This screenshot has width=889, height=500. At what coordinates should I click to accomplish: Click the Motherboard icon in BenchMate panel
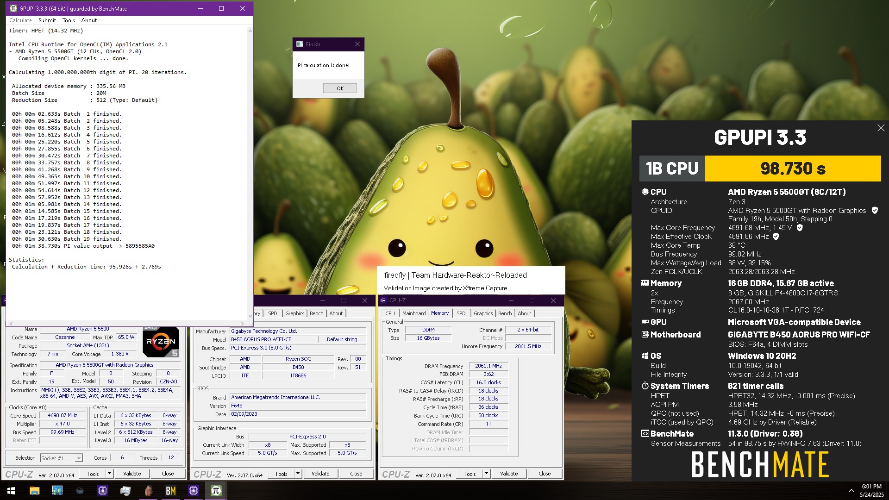coord(645,334)
